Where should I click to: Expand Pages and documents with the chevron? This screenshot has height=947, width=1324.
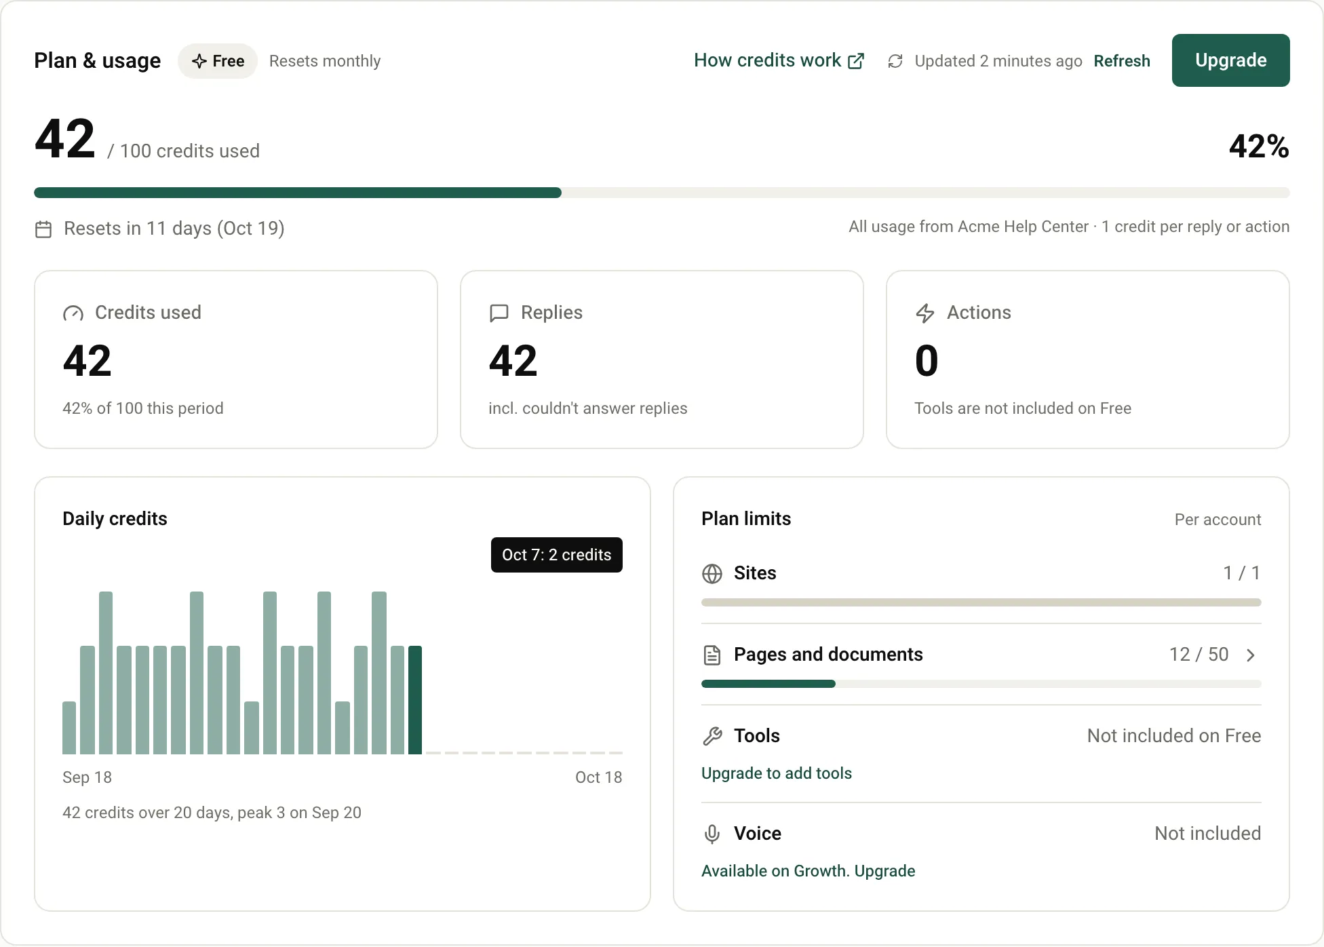click(x=1251, y=655)
